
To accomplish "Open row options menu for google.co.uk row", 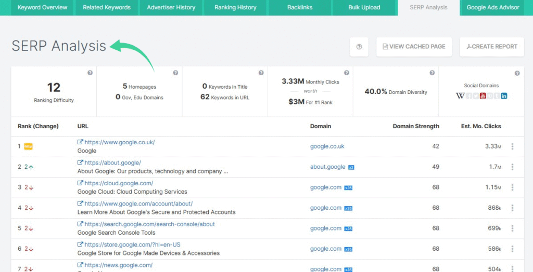I will [512, 146].
